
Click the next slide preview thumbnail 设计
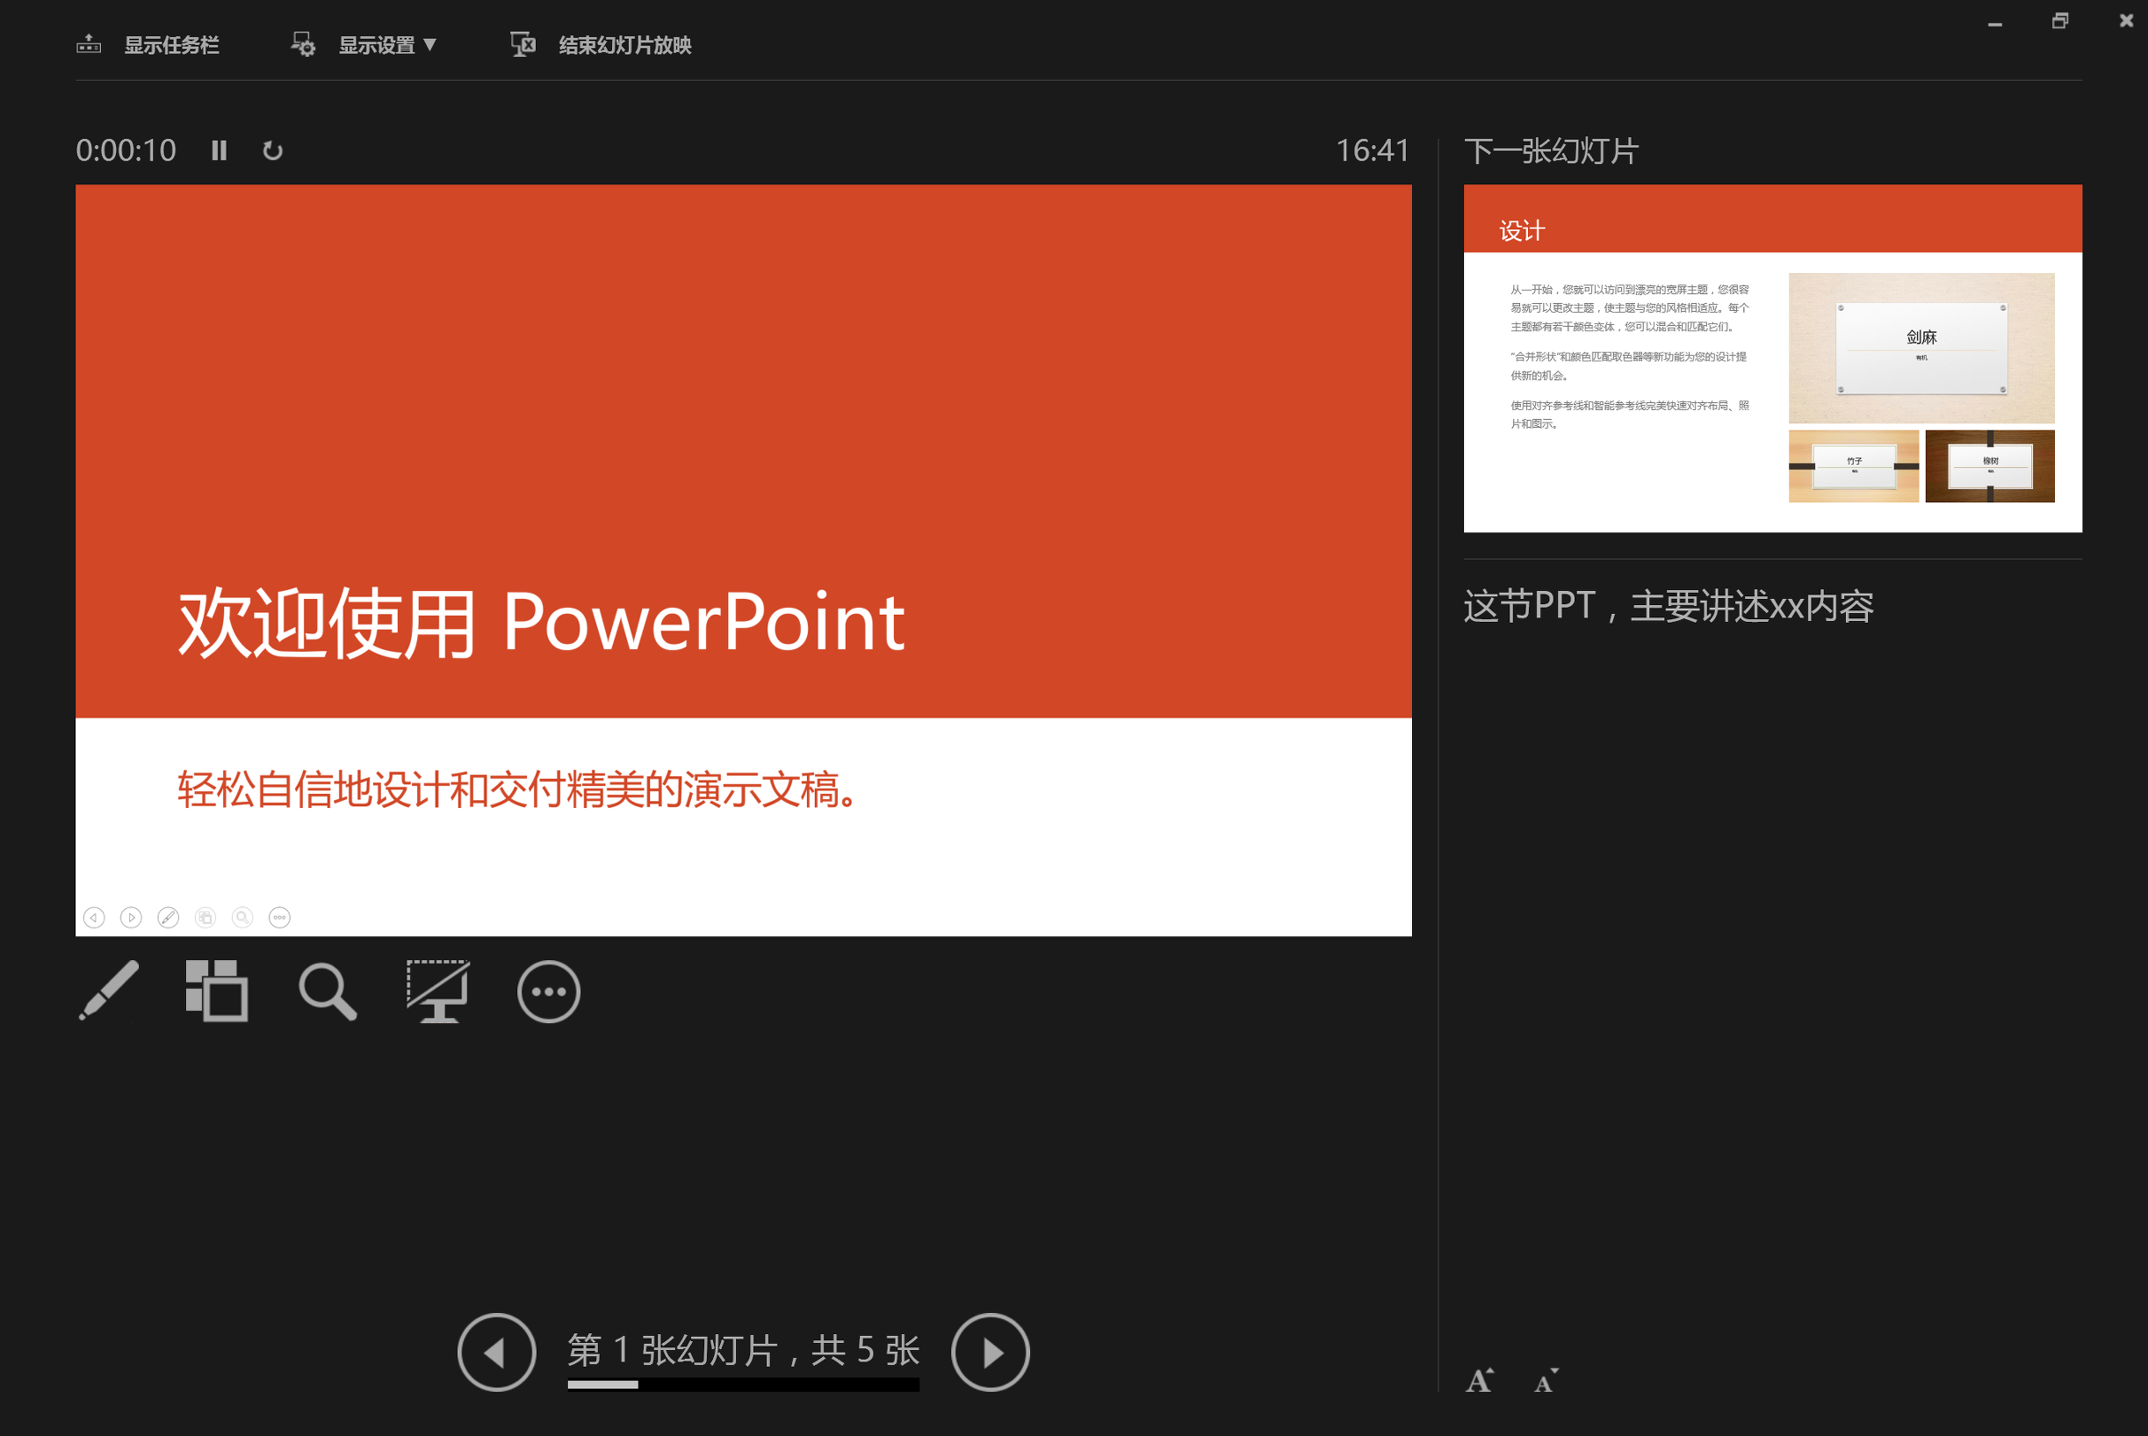(1773, 358)
